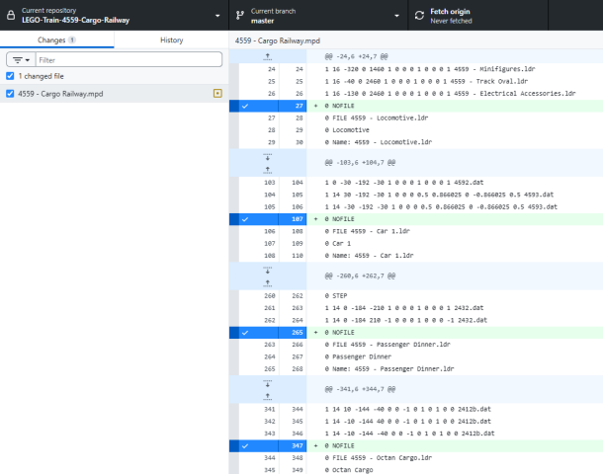Click the expand-up icon above line 103

[x=267, y=169]
